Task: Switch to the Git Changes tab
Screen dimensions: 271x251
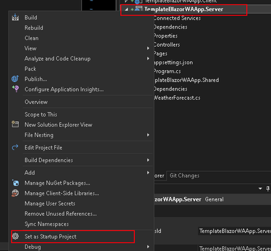Action: tap(184, 176)
